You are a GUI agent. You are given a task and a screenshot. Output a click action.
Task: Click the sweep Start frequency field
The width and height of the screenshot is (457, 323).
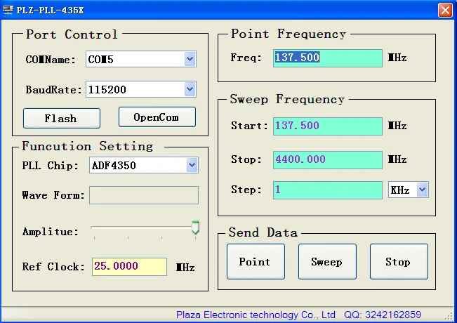pyautogui.click(x=327, y=126)
